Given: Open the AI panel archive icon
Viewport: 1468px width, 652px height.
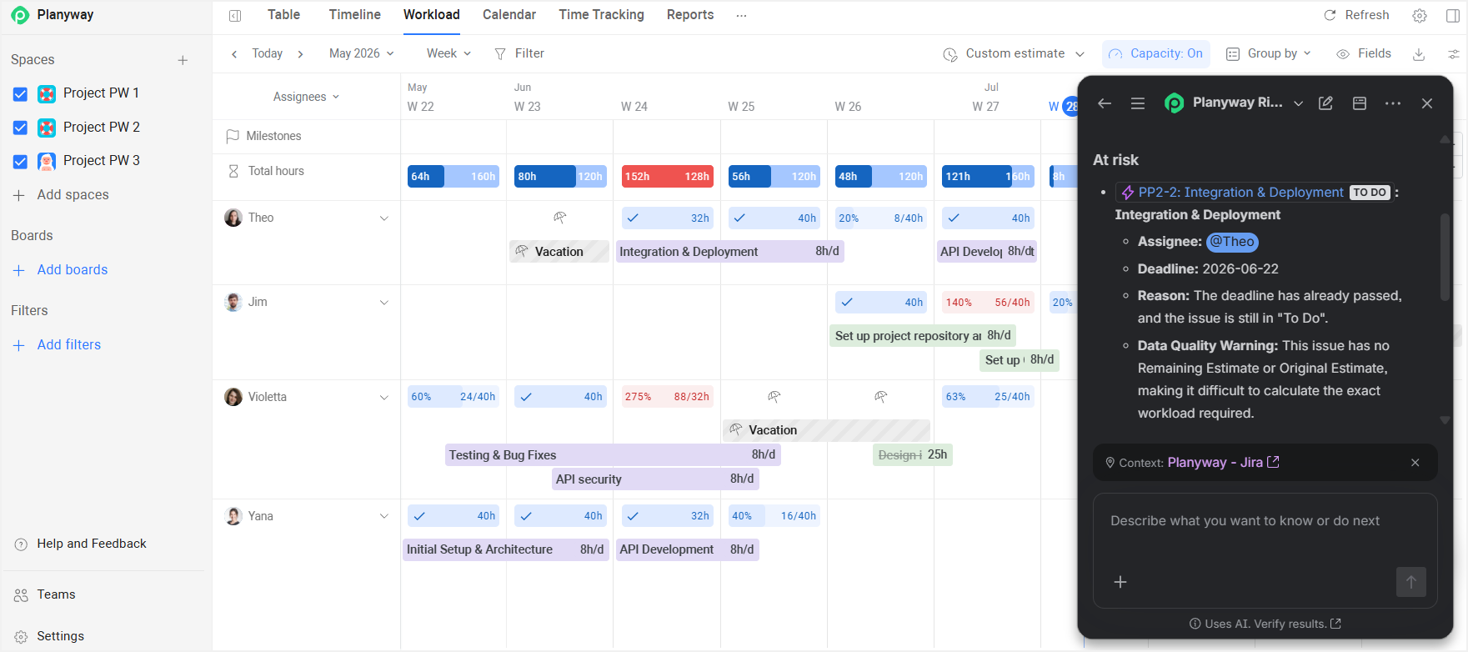Looking at the screenshot, I should click(x=1360, y=103).
